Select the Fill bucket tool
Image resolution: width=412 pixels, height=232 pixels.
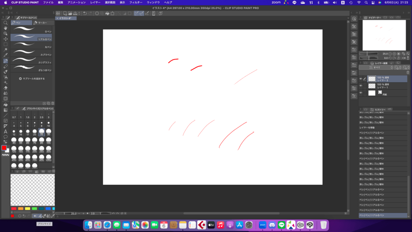tap(5, 105)
